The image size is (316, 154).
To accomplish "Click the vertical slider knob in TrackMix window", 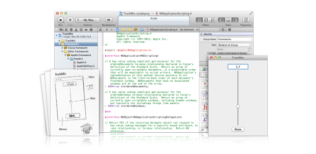I will click(238, 106).
